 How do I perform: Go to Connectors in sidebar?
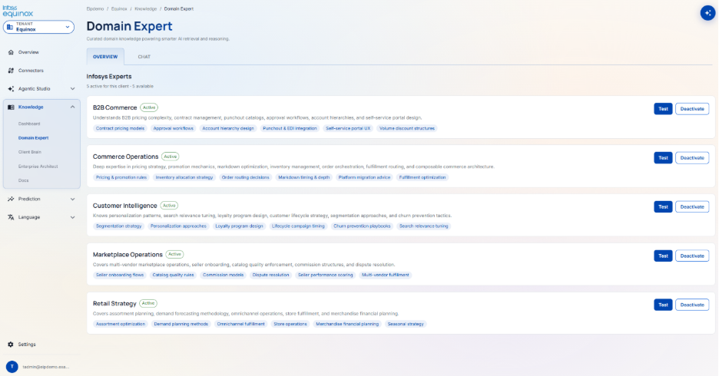[x=31, y=71]
